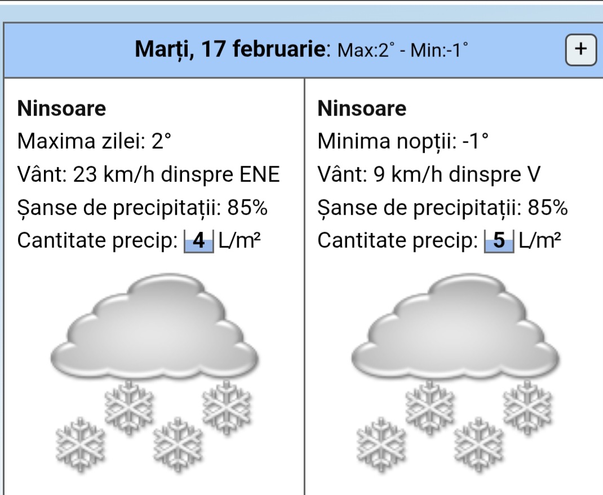Click the nighttime precipitation amount box showing 5
This screenshot has height=495, width=603.
tap(499, 241)
